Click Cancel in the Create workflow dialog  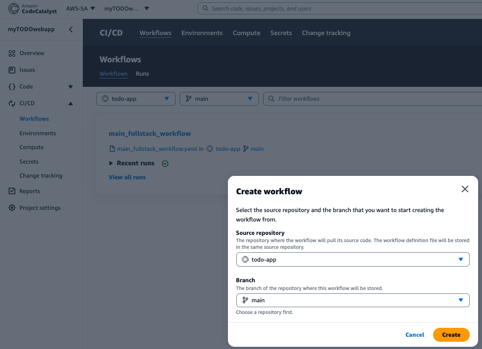pos(415,335)
